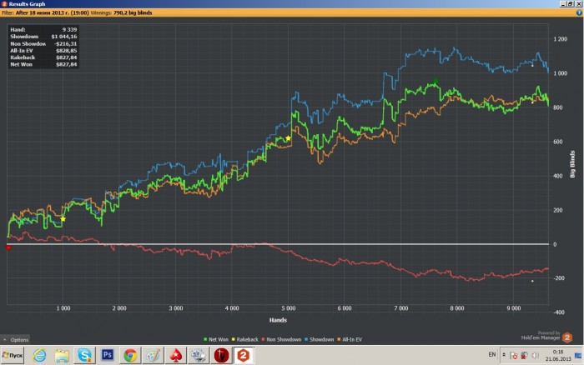The height and width of the screenshot is (365, 584).
Task: Click the All-In EV value $828,85
Action: (x=66, y=51)
